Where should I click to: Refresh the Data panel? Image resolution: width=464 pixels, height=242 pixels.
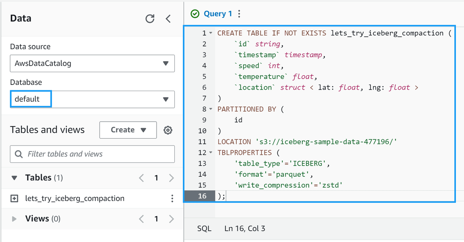click(x=150, y=19)
